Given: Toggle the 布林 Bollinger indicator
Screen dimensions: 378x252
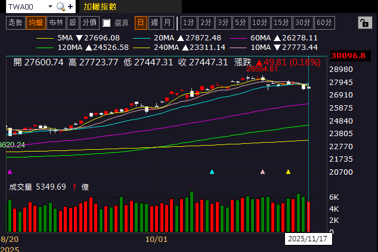Looking at the screenshot, I should (x=55, y=23).
